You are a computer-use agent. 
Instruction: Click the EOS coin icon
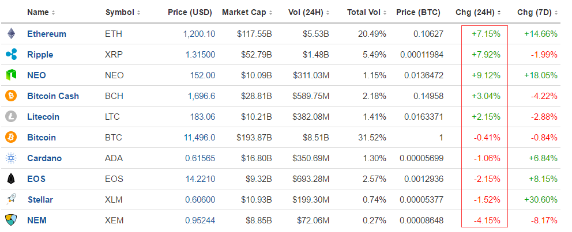12,179
